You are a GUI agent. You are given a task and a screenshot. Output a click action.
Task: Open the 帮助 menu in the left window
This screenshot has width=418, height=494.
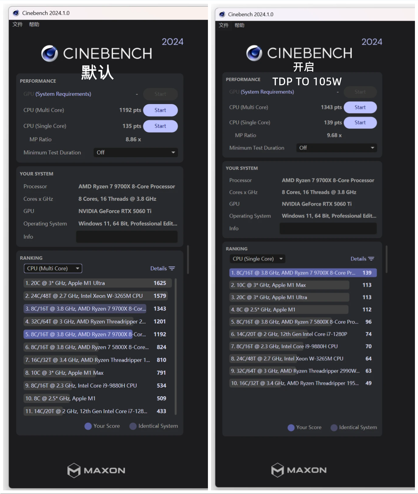[x=34, y=24]
